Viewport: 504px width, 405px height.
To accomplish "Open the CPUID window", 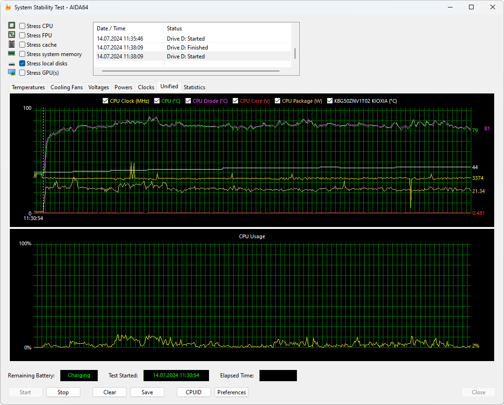I will tap(194, 392).
